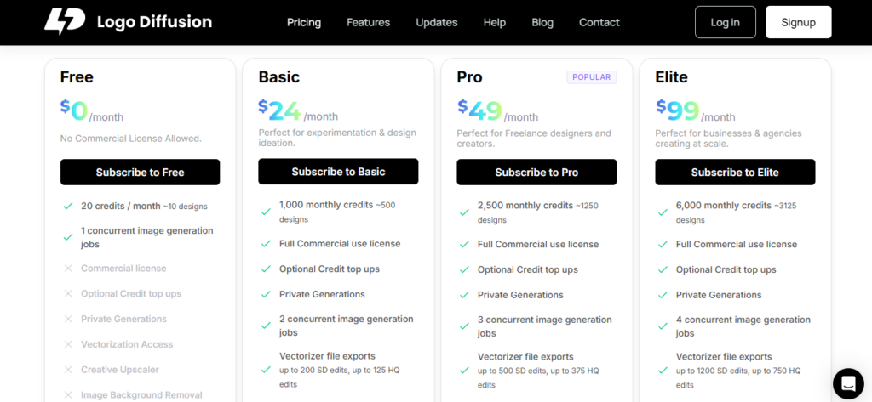Subscribe to the Free plan

pyautogui.click(x=140, y=173)
